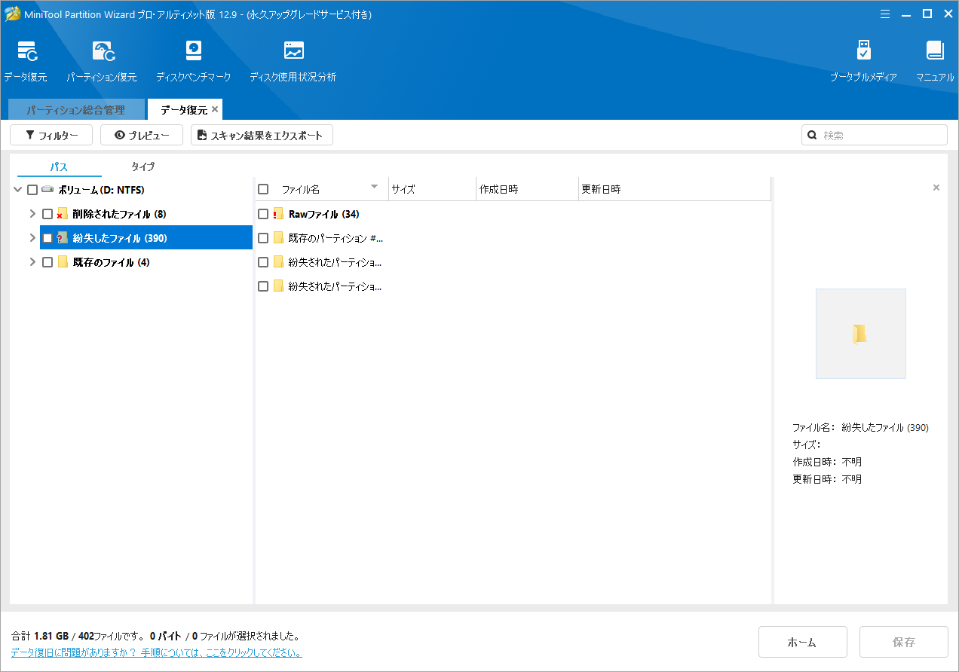Click the folder thumbnail in the preview pane
This screenshot has height=672, width=959.
point(860,334)
